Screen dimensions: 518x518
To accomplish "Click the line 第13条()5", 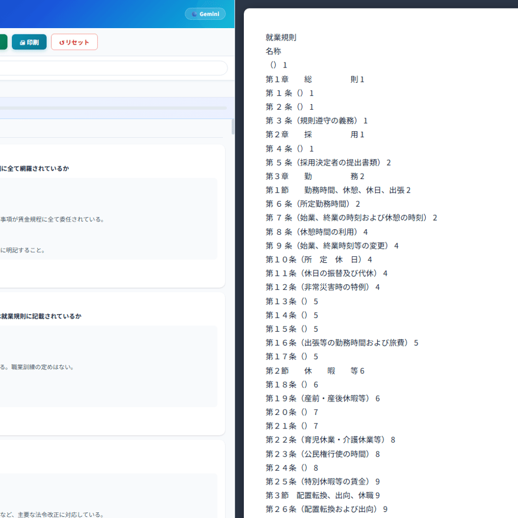I will tap(292, 302).
